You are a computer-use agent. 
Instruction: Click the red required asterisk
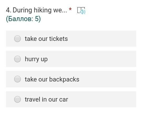[x=70, y=9]
